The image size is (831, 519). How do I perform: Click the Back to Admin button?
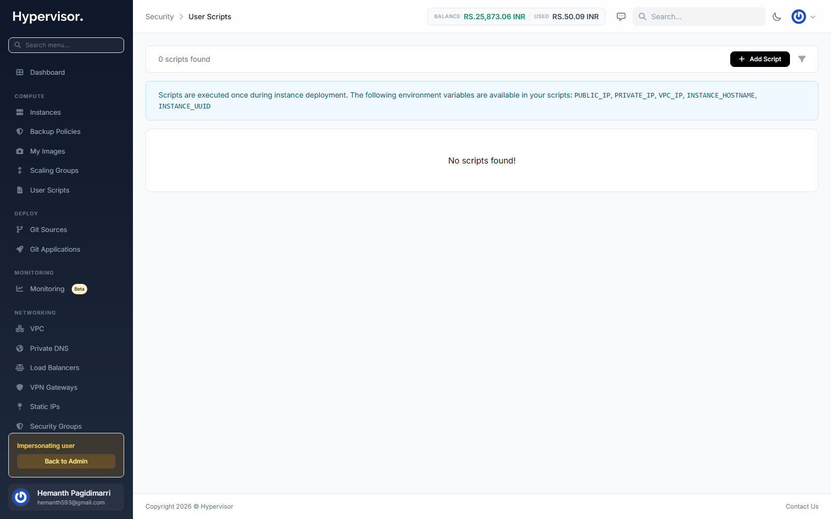(x=66, y=461)
